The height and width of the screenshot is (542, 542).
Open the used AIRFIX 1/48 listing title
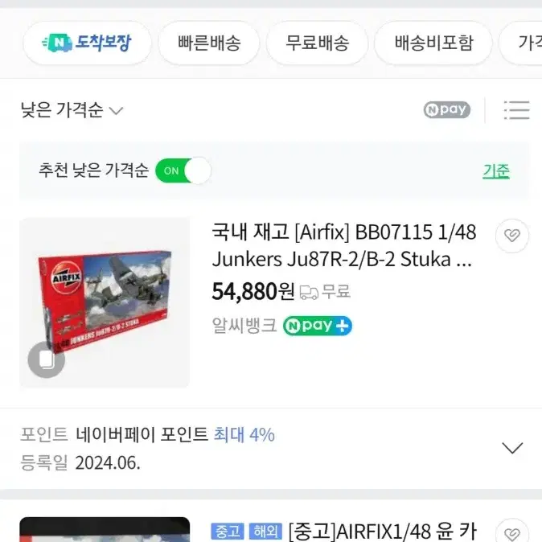[382, 532]
